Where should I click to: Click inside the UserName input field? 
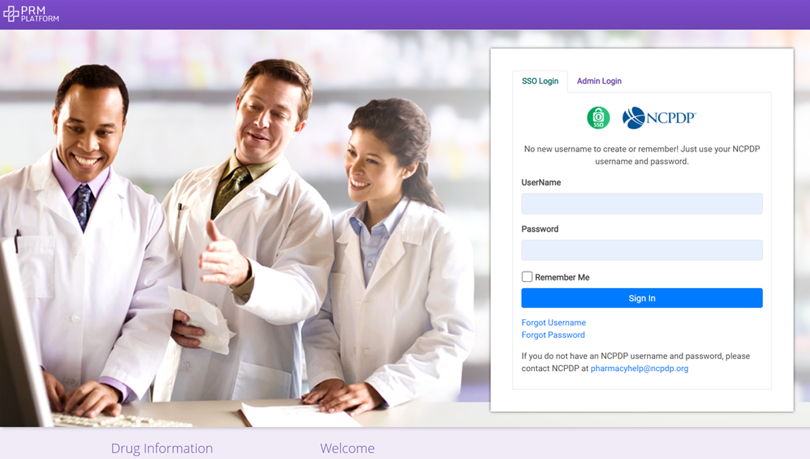(641, 204)
